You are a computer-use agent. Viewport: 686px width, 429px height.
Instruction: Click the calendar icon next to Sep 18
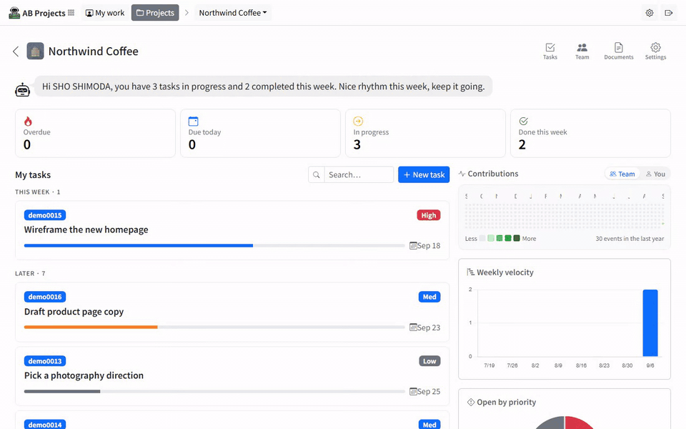pyautogui.click(x=412, y=245)
